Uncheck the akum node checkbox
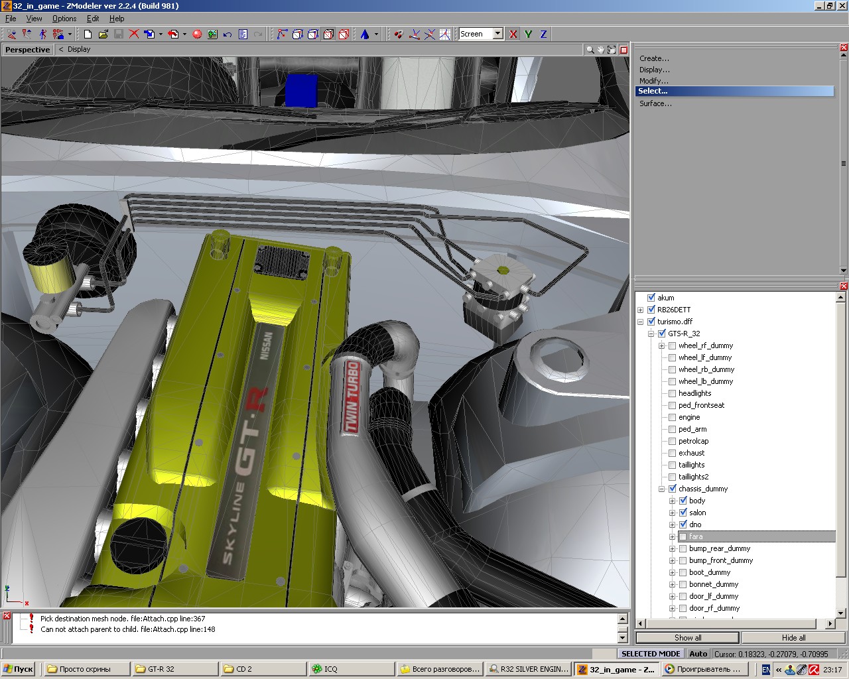Image resolution: width=849 pixels, height=679 pixels. pyautogui.click(x=651, y=298)
